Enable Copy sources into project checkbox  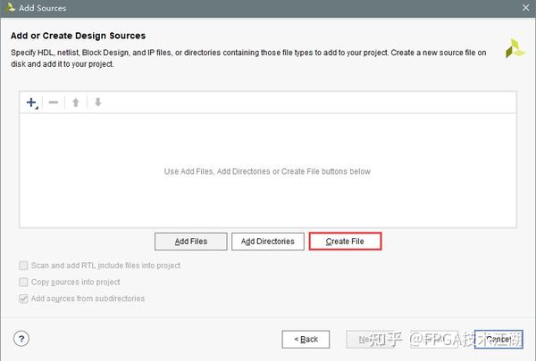[x=23, y=282]
